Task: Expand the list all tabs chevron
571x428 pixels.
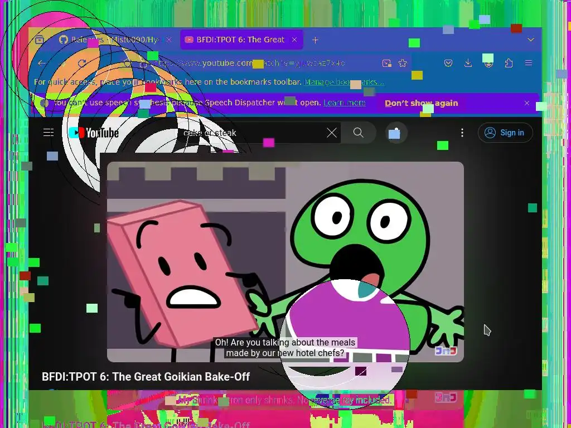Action: click(x=531, y=40)
